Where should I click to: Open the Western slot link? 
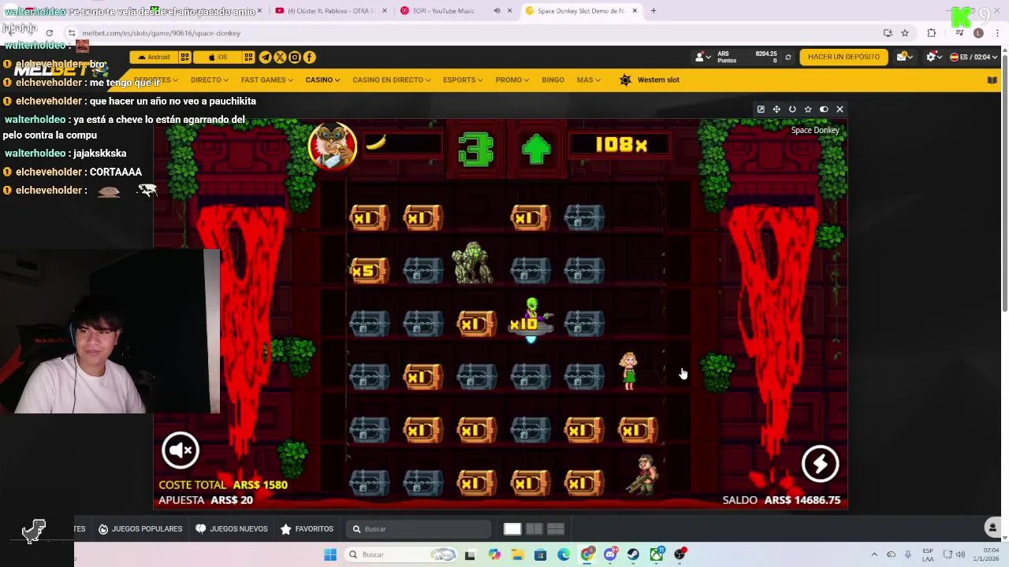pyautogui.click(x=650, y=80)
